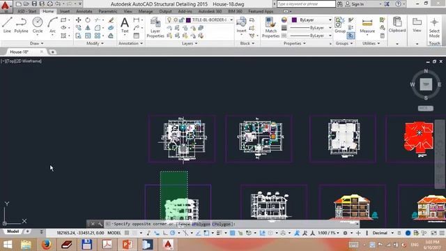Select the Arc tool
This screenshot has height=251, width=446.
click(x=53, y=25)
